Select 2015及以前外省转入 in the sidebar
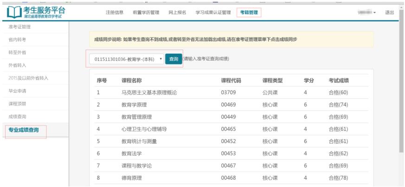Image resolution: width=405 pixels, height=187 pixels. pos(28,78)
